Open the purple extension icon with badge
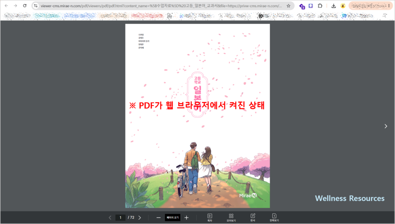This screenshot has height=224, width=395. [x=302, y=6]
